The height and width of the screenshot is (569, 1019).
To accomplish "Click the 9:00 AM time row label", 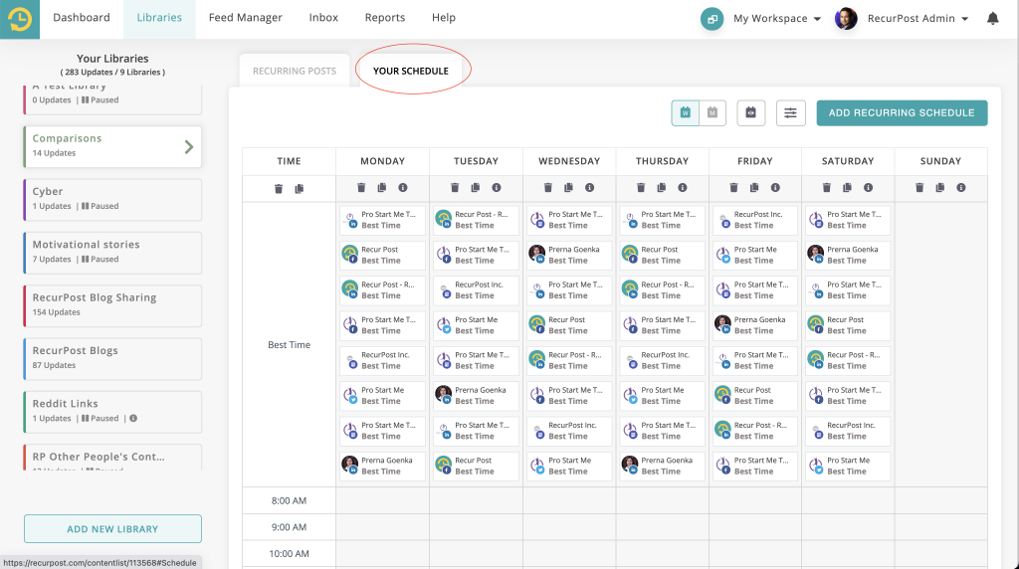I will [x=290, y=527].
